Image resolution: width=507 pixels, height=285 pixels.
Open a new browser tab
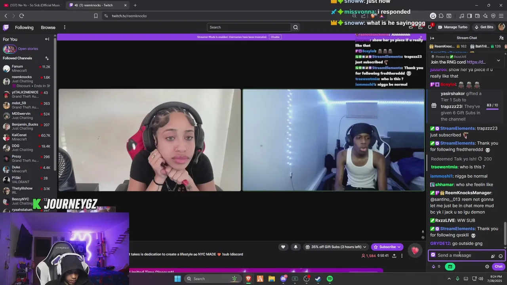[x=135, y=5]
